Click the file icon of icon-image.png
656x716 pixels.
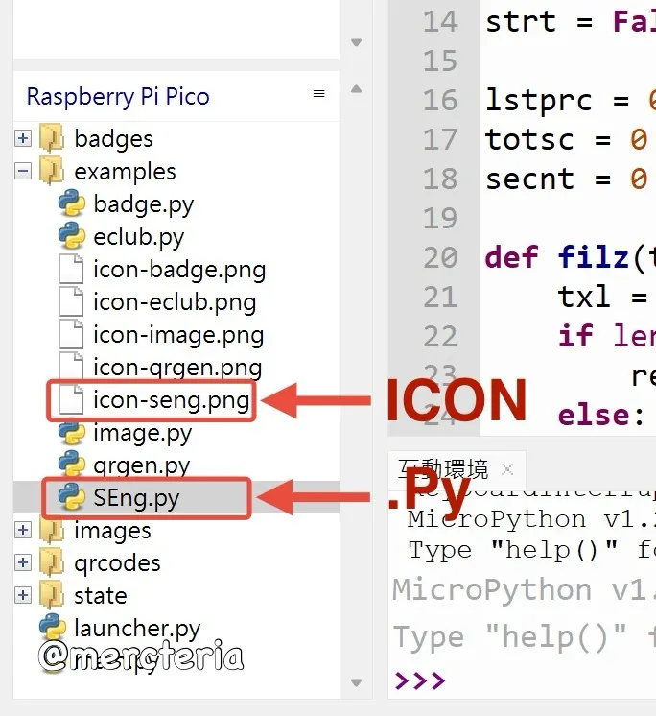coord(71,334)
